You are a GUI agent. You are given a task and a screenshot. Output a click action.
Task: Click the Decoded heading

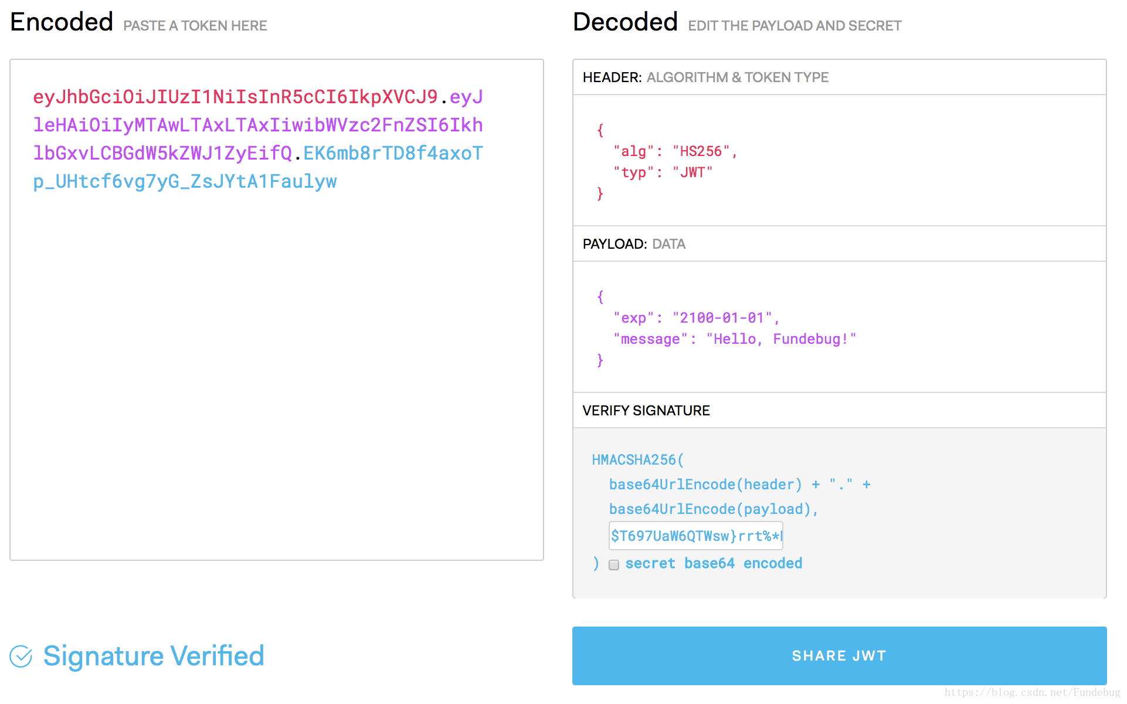pyautogui.click(x=625, y=22)
